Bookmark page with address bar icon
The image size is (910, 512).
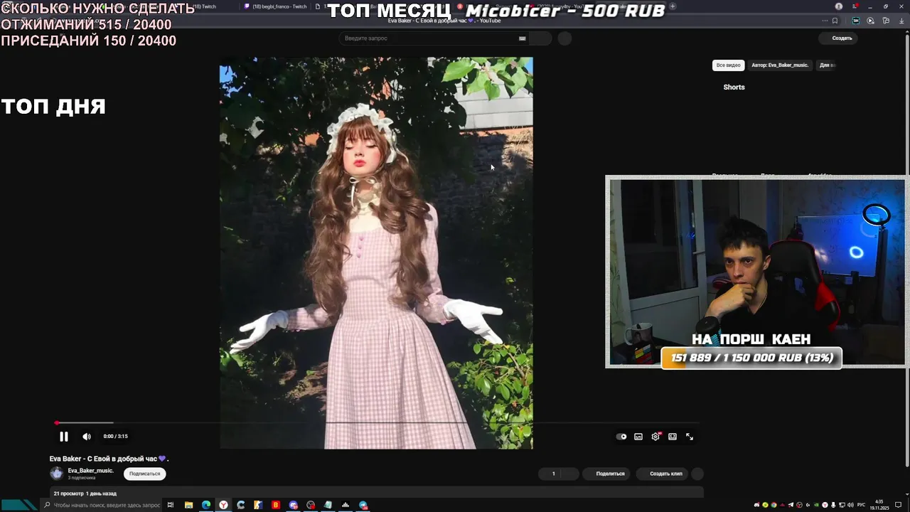835,21
